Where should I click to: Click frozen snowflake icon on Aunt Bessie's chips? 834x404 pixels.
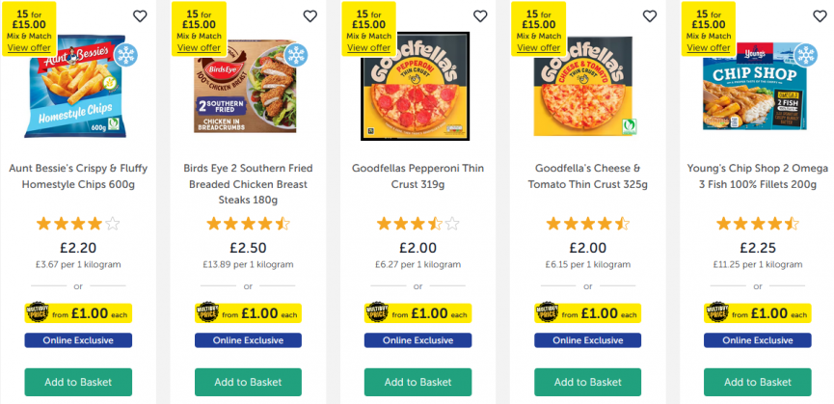126,55
